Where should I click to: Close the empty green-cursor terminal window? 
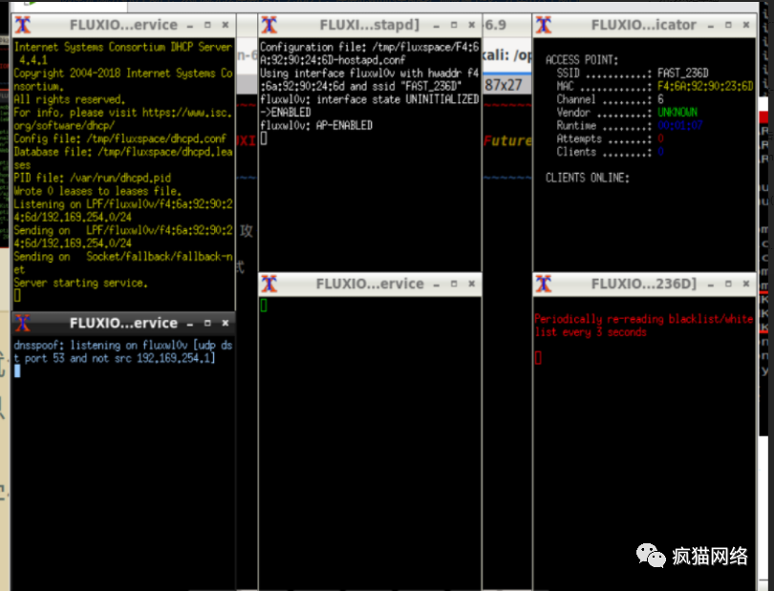click(x=472, y=284)
